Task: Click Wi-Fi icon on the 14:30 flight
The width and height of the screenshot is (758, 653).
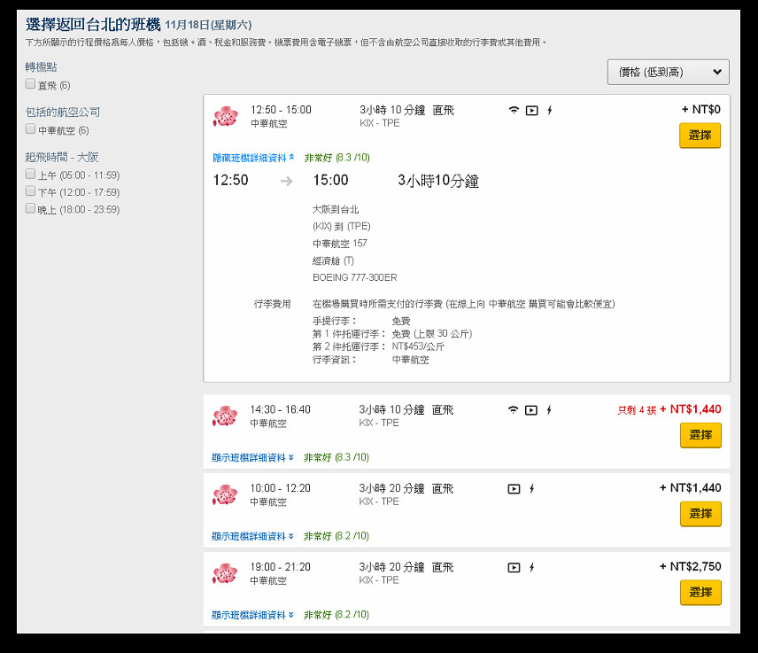Action: click(x=513, y=410)
